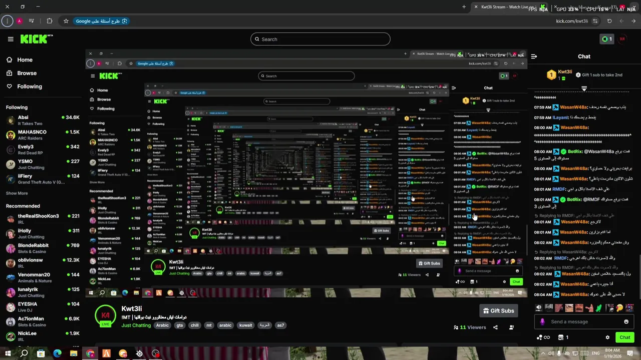Open the browser three-dot menu
This screenshot has height=360, width=641.
7,21
